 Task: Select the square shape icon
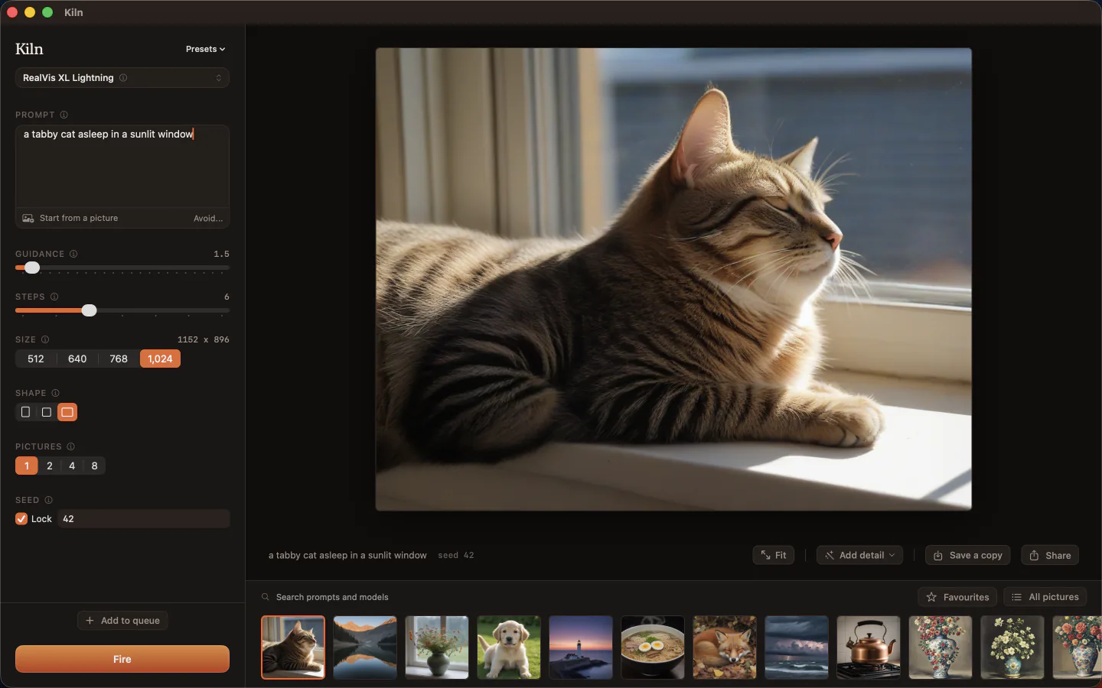(x=47, y=412)
